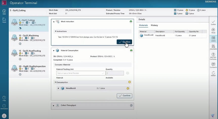Click the Op20_Machining status icon
Viewport: 218px width, 119px height.
click(x=20, y=44)
